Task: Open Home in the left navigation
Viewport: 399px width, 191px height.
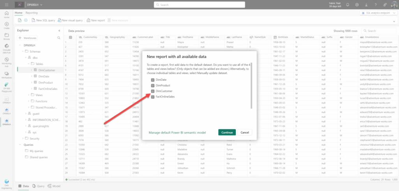Action: (x=7, y=15)
